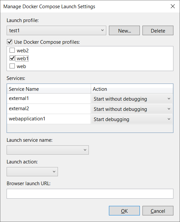Confirm settings with the OK button

click(124, 211)
